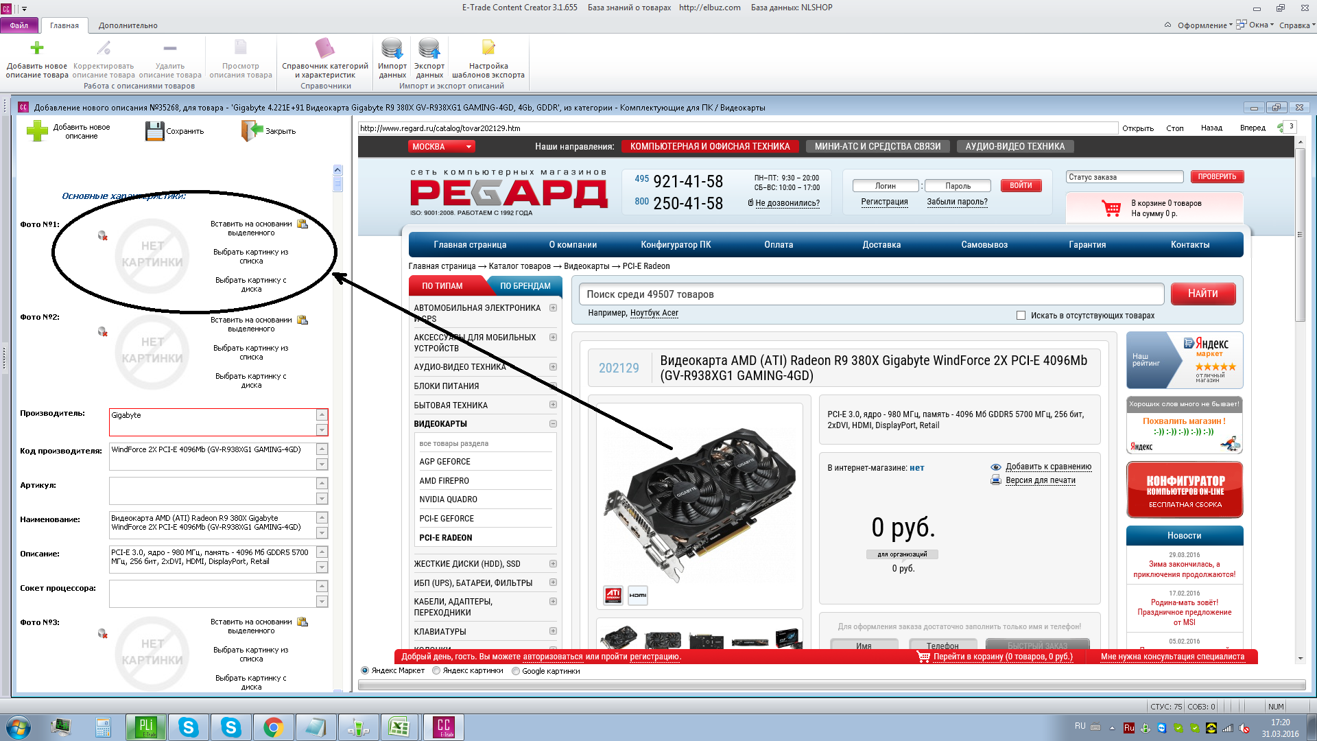Image resolution: width=1317 pixels, height=741 pixels.
Task: Click the remove image icon for Фото №1
Action: 103,235
